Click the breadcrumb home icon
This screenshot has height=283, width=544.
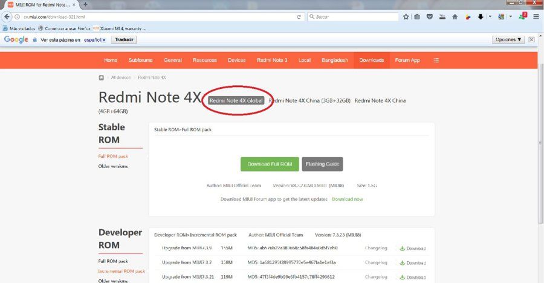click(x=102, y=78)
